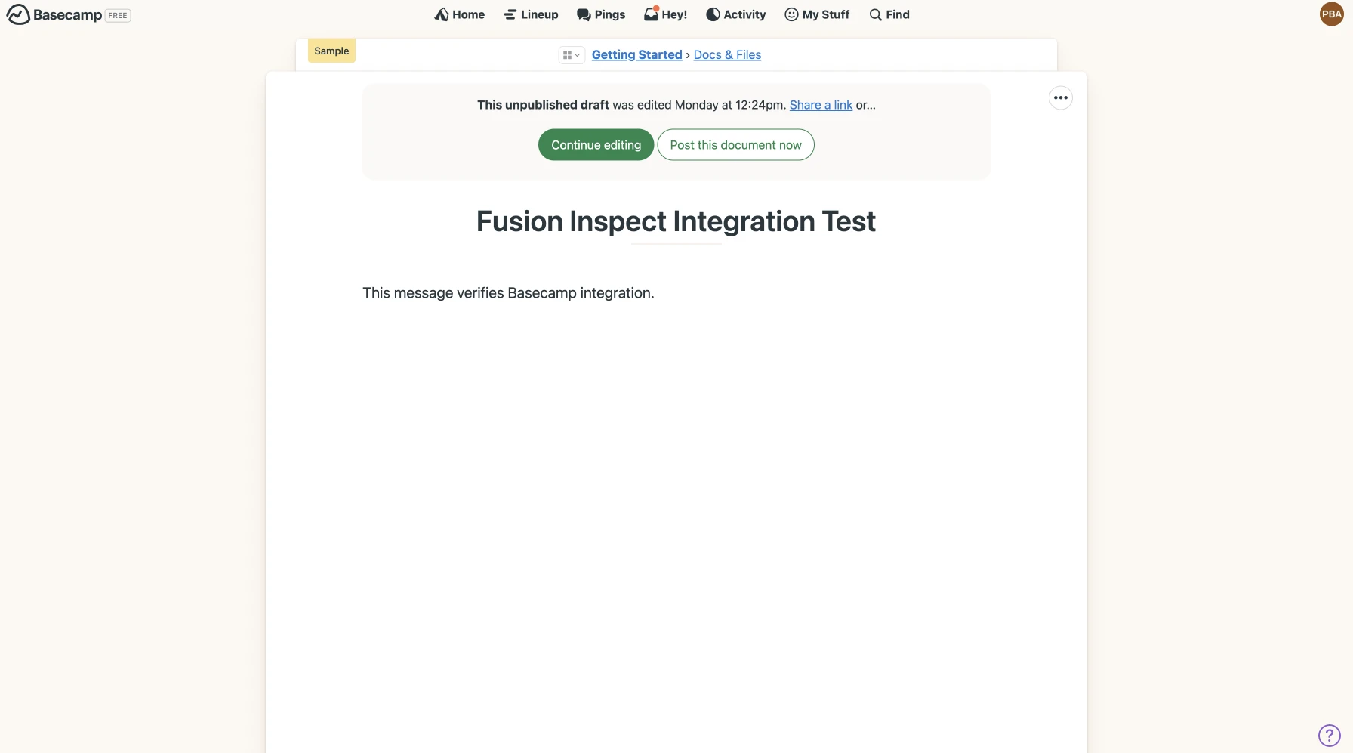Open Find search
Image resolution: width=1353 pixels, height=753 pixels.
click(x=889, y=14)
